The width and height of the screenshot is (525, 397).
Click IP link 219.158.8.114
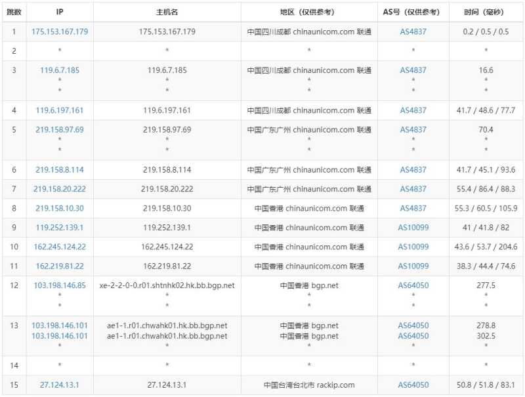click(60, 169)
